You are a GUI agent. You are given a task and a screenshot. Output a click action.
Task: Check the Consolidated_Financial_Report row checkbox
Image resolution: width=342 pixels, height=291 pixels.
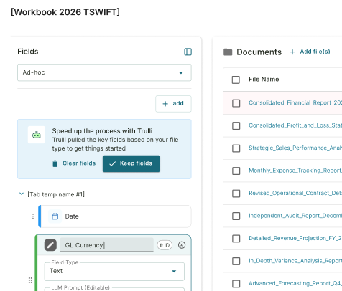coord(236,103)
